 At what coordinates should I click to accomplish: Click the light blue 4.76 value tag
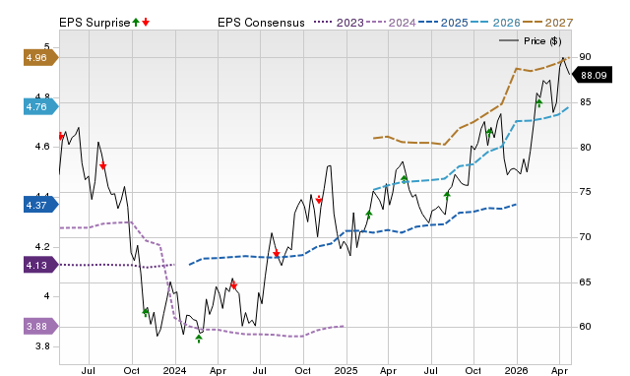pyautogui.click(x=40, y=107)
